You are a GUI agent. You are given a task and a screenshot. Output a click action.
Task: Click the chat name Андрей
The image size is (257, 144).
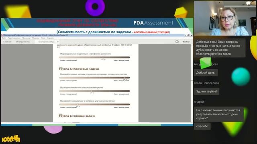pos(199,102)
